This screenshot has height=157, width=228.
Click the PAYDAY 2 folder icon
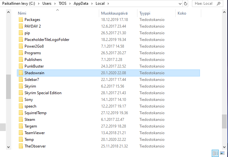click(x=20, y=26)
